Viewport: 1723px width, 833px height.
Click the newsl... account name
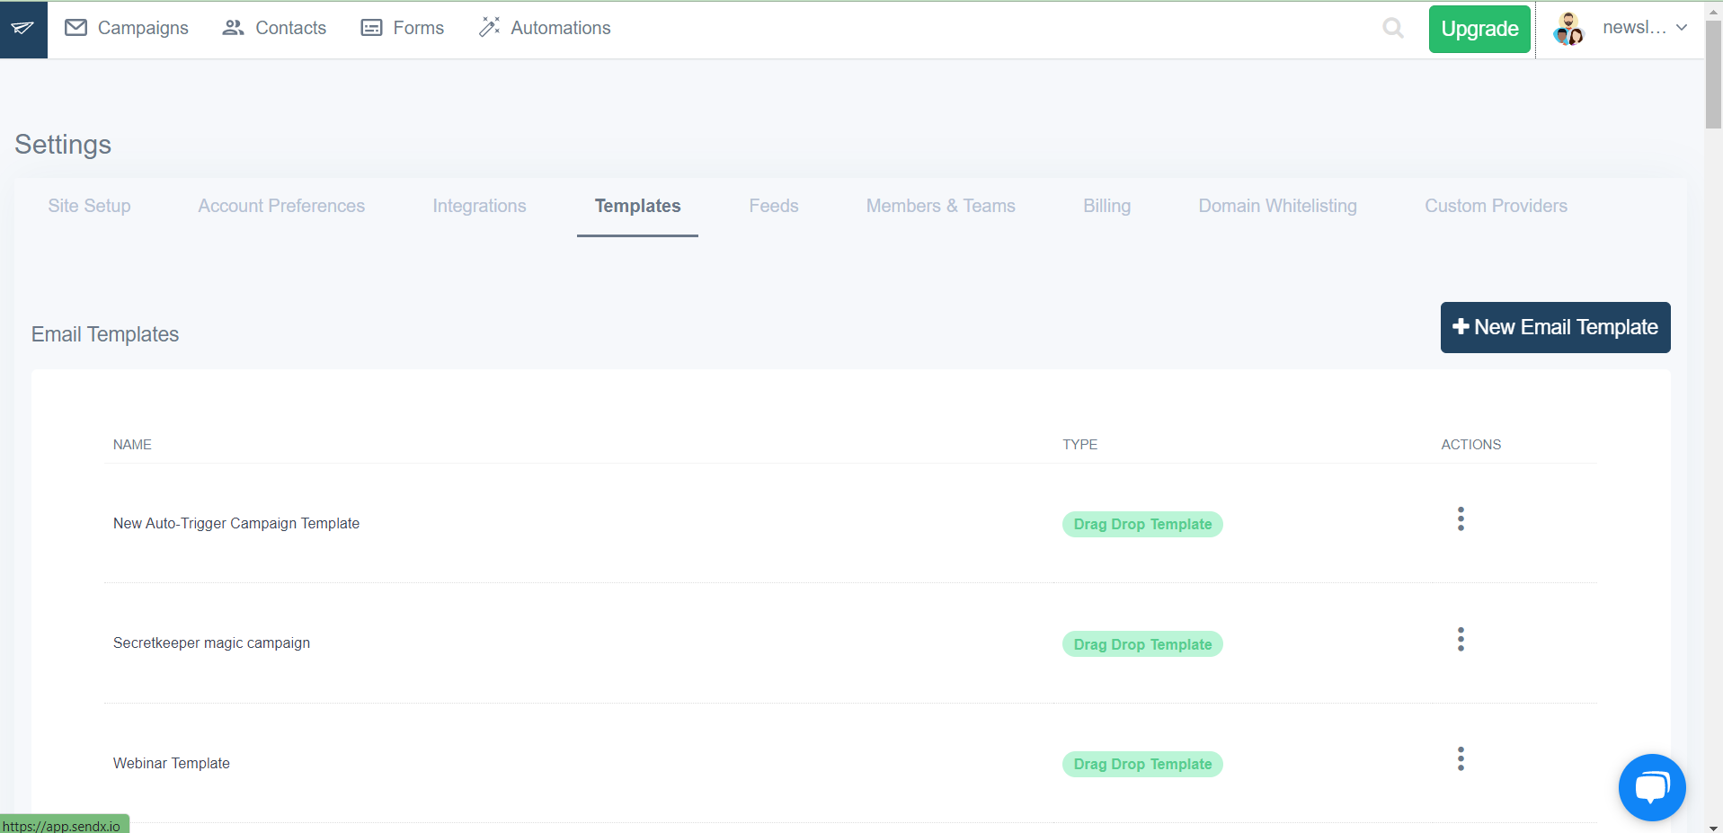point(1634,28)
